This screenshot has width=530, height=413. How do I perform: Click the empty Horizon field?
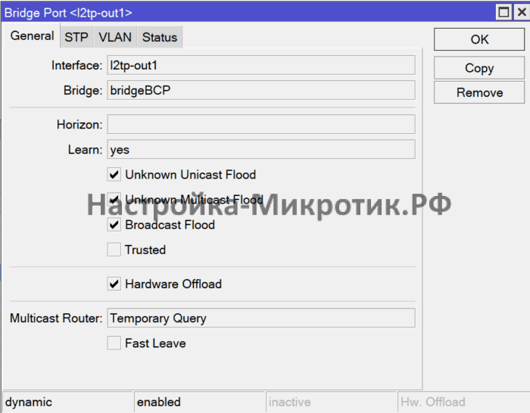261,124
